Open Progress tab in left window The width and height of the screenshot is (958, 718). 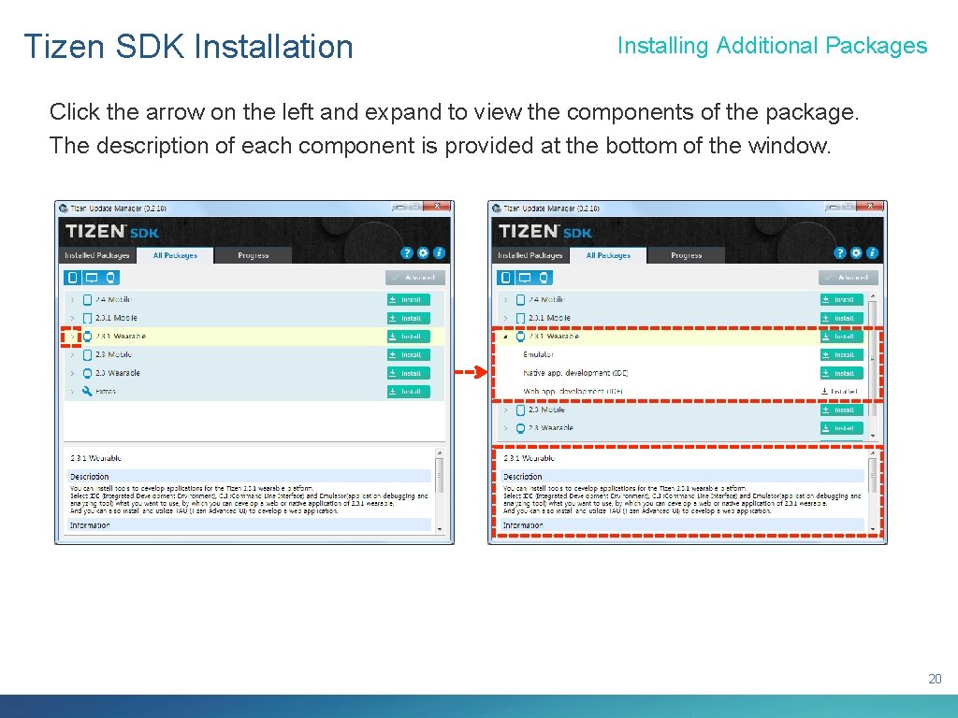pos(253,255)
